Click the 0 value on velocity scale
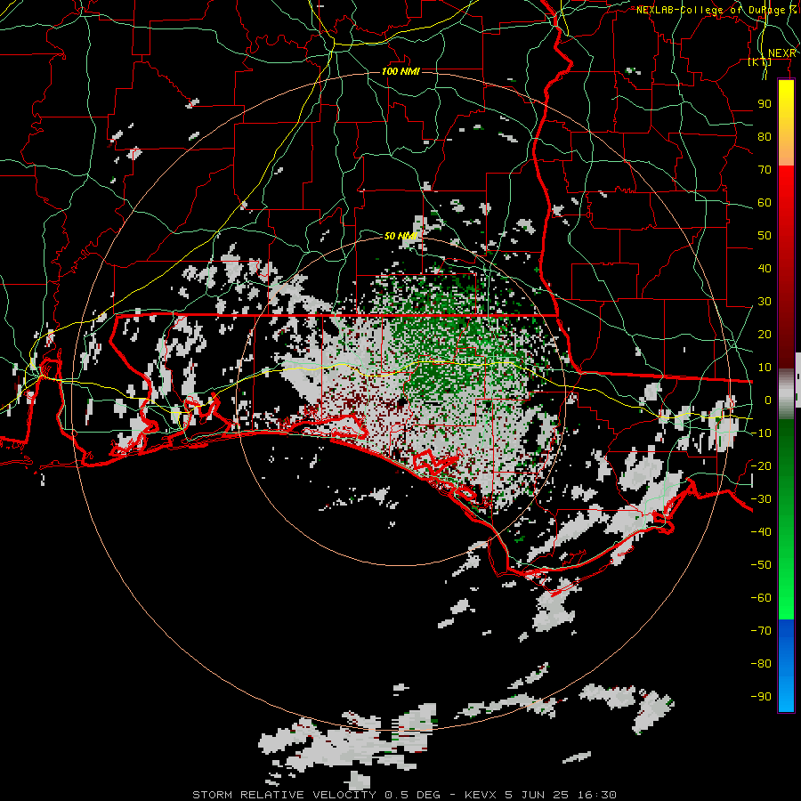 pyautogui.click(x=768, y=400)
